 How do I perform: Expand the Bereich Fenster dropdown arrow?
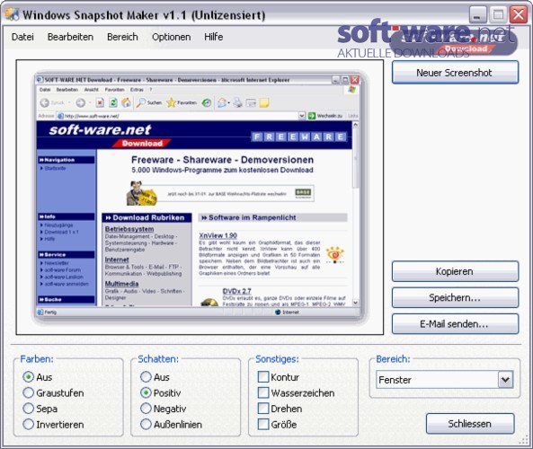505,380
